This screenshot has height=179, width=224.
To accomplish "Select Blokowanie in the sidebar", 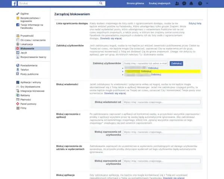I will pyautogui.click(x=33, y=48).
